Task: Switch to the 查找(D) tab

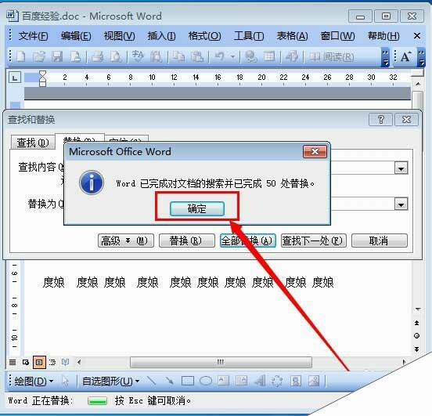Action: [33, 143]
